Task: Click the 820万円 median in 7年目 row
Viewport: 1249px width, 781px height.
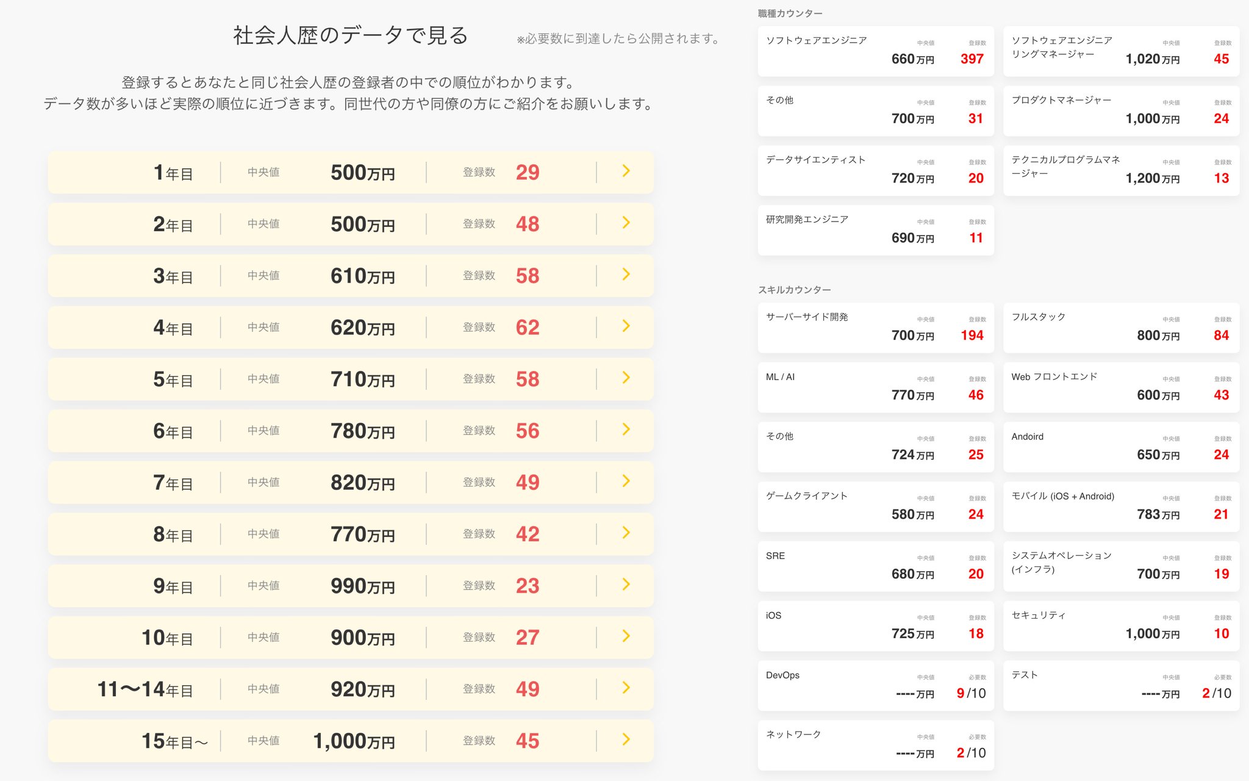Action: tap(362, 483)
